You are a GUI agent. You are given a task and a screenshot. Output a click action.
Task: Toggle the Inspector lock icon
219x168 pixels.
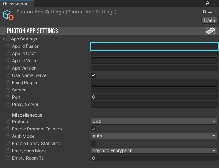click(x=208, y=3)
